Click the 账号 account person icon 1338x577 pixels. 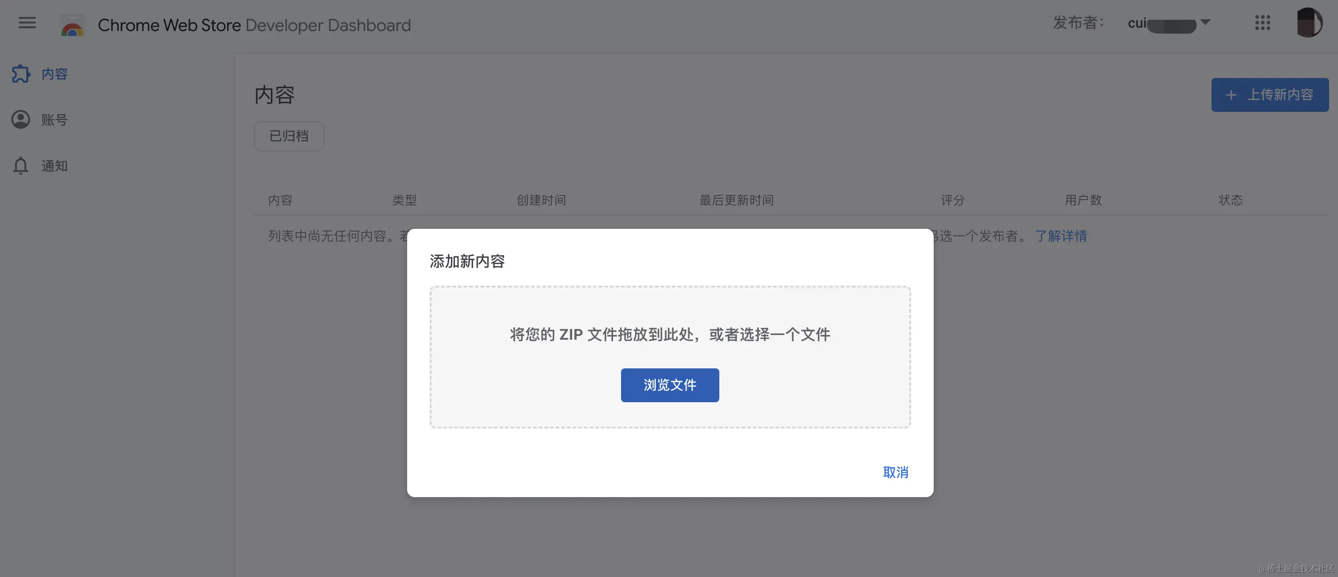(x=21, y=120)
